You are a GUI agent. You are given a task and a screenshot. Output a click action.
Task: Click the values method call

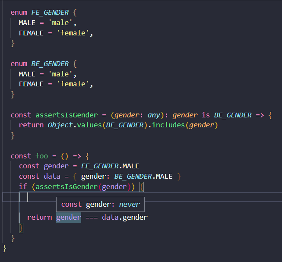[89, 125]
